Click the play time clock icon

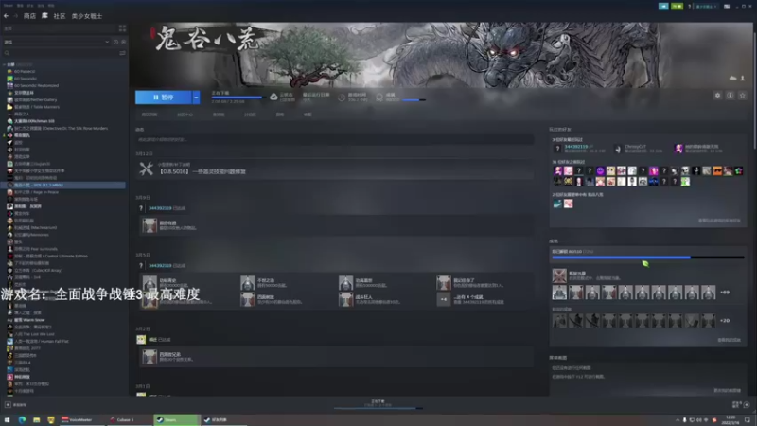click(342, 98)
